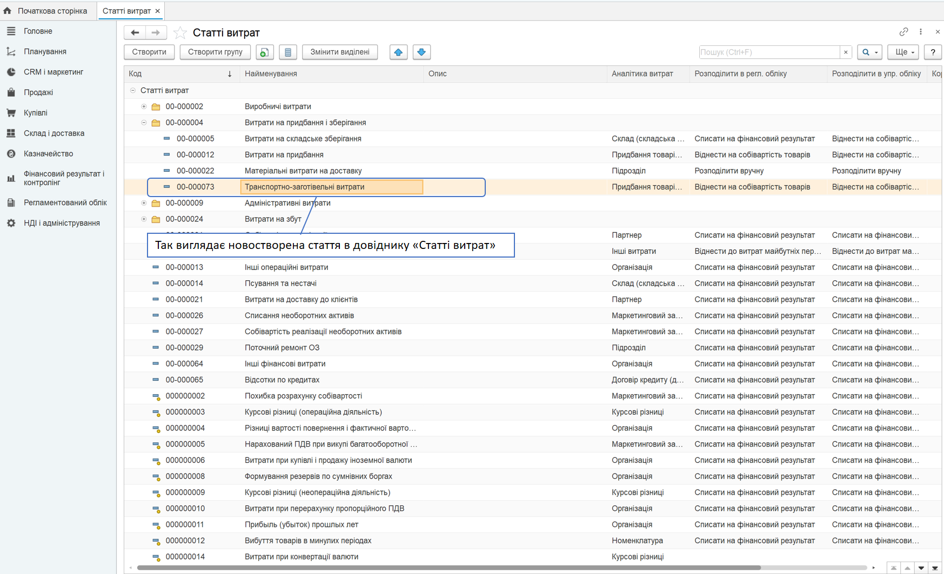Clear the search field with x
The width and height of the screenshot is (944, 574).
pyautogui.click(x=846, y=52)
